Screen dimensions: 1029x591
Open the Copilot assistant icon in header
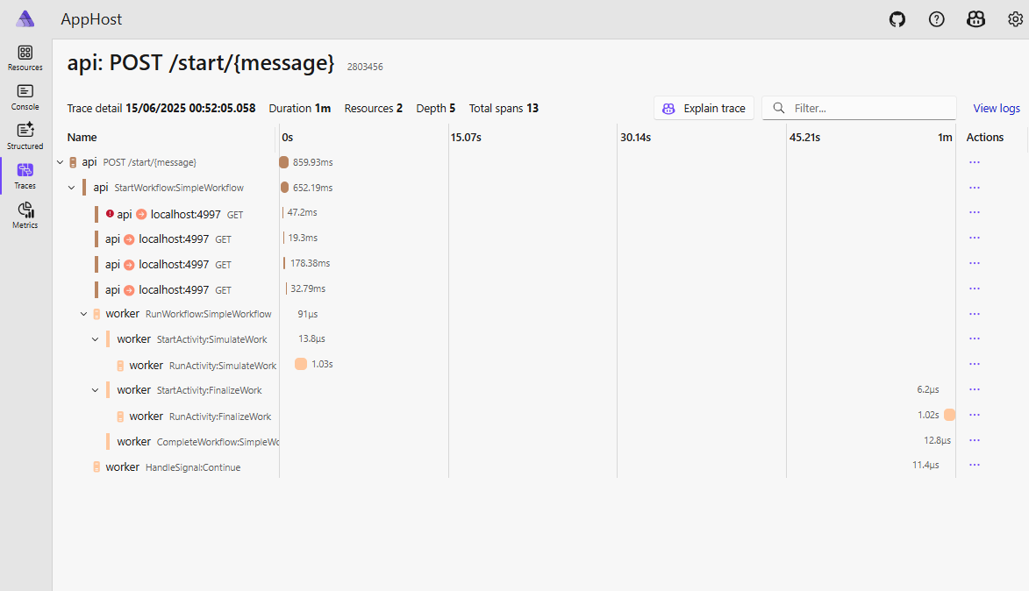pyautogui.click(x=975, y=19)
